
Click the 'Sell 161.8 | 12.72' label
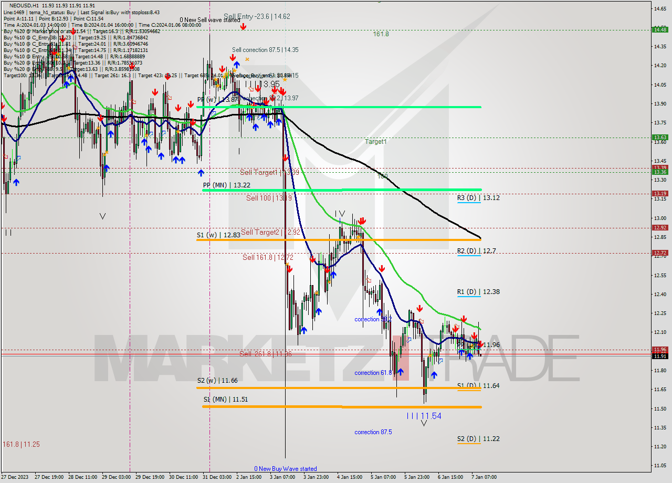pos(268,257)
